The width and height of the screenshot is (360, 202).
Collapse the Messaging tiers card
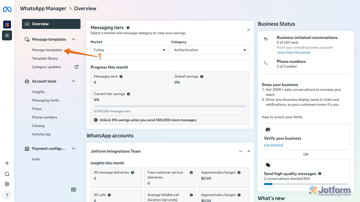click(x=249, y=30)
